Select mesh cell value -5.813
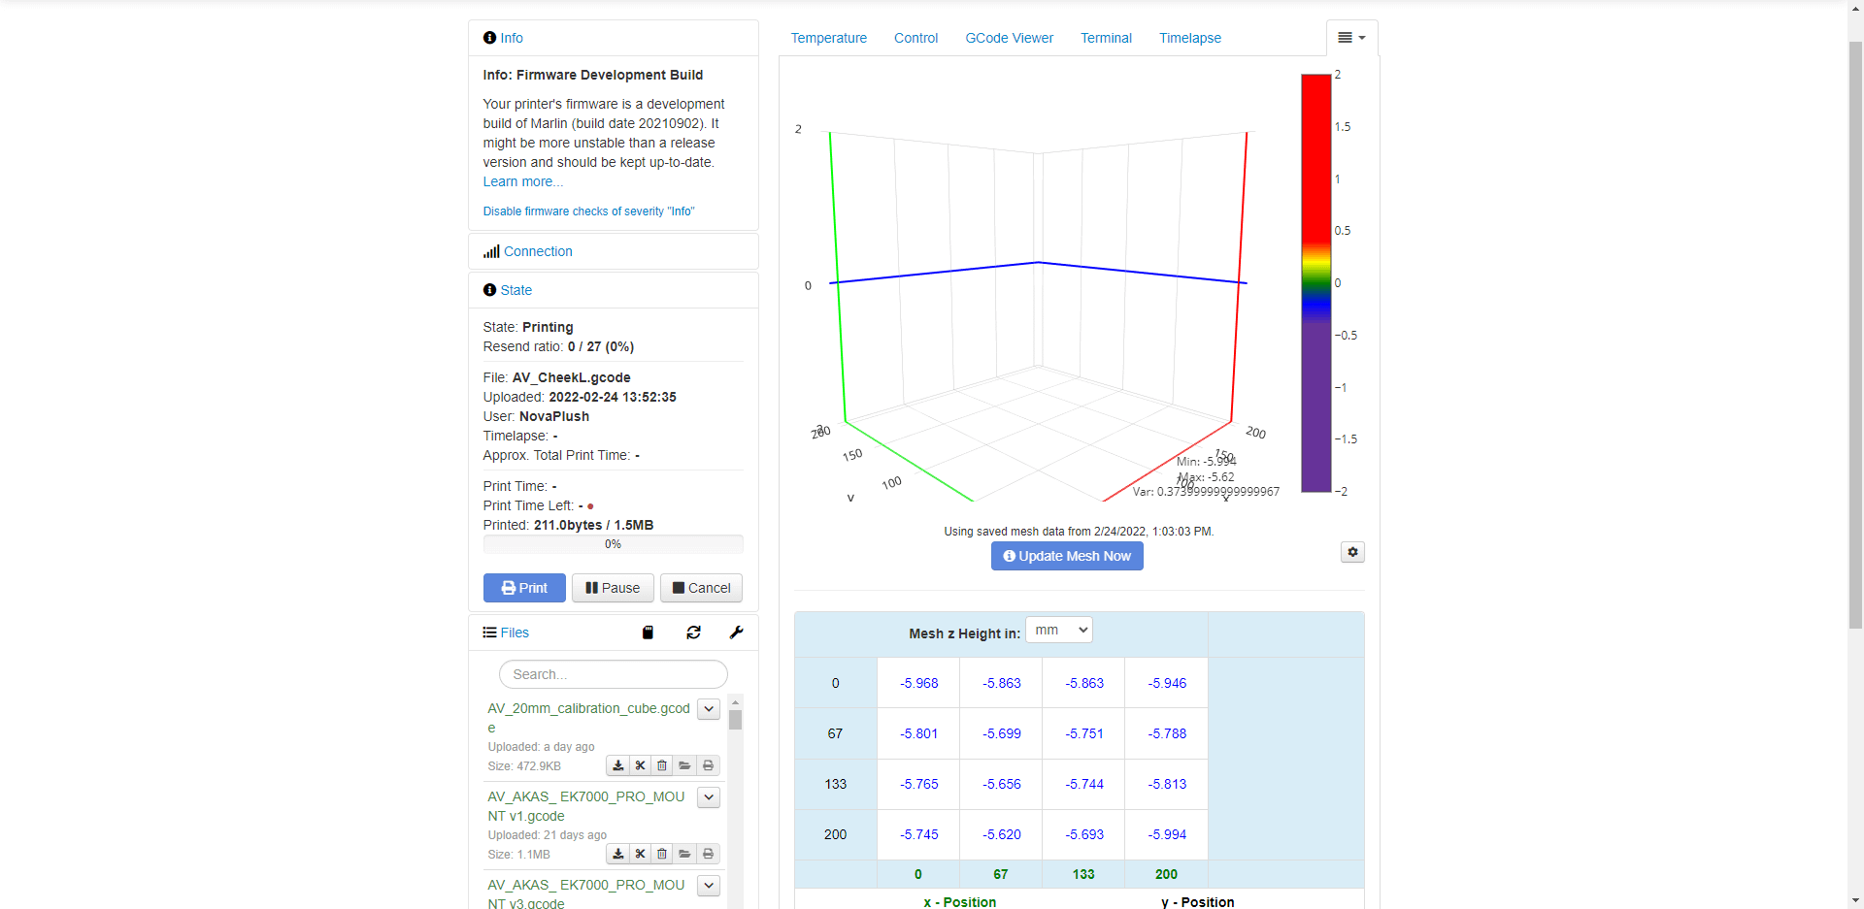Image resolution: width=1864 pixels, height=909 pixels. tap(1167, 784)
